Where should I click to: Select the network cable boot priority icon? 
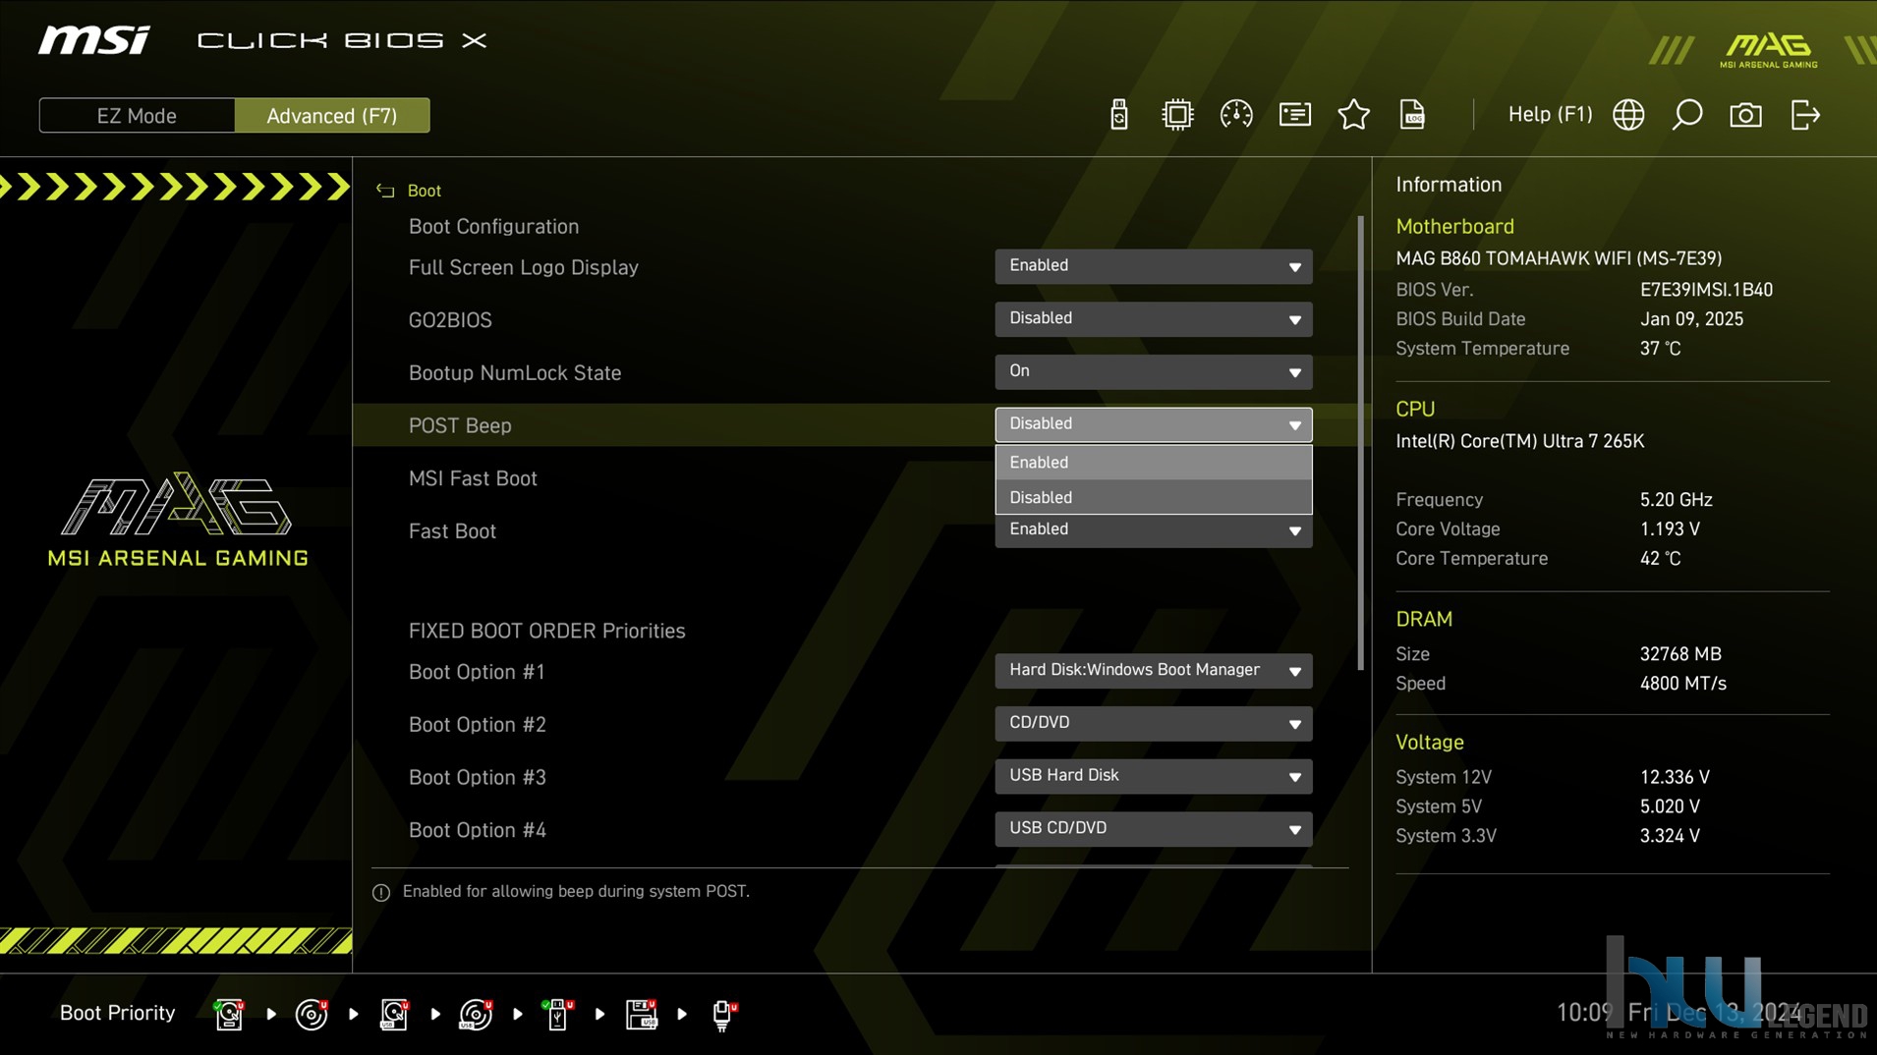coord(723,1014)
